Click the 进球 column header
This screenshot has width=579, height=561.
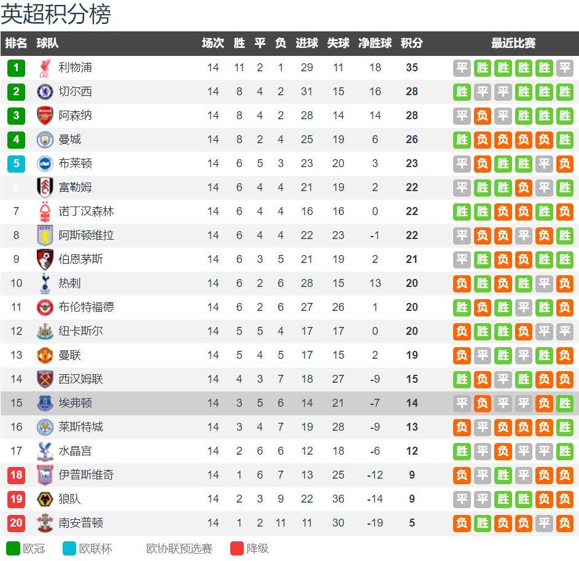coord(306,43)
